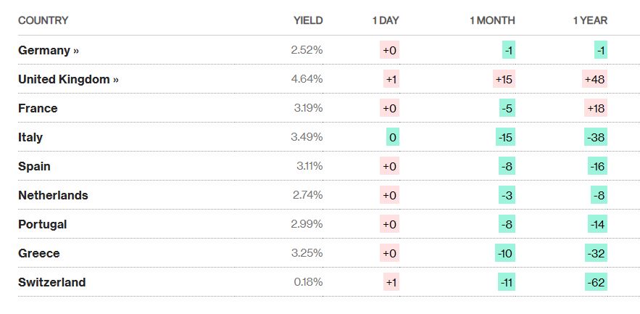Click the Portugal country name

(42, 225)
